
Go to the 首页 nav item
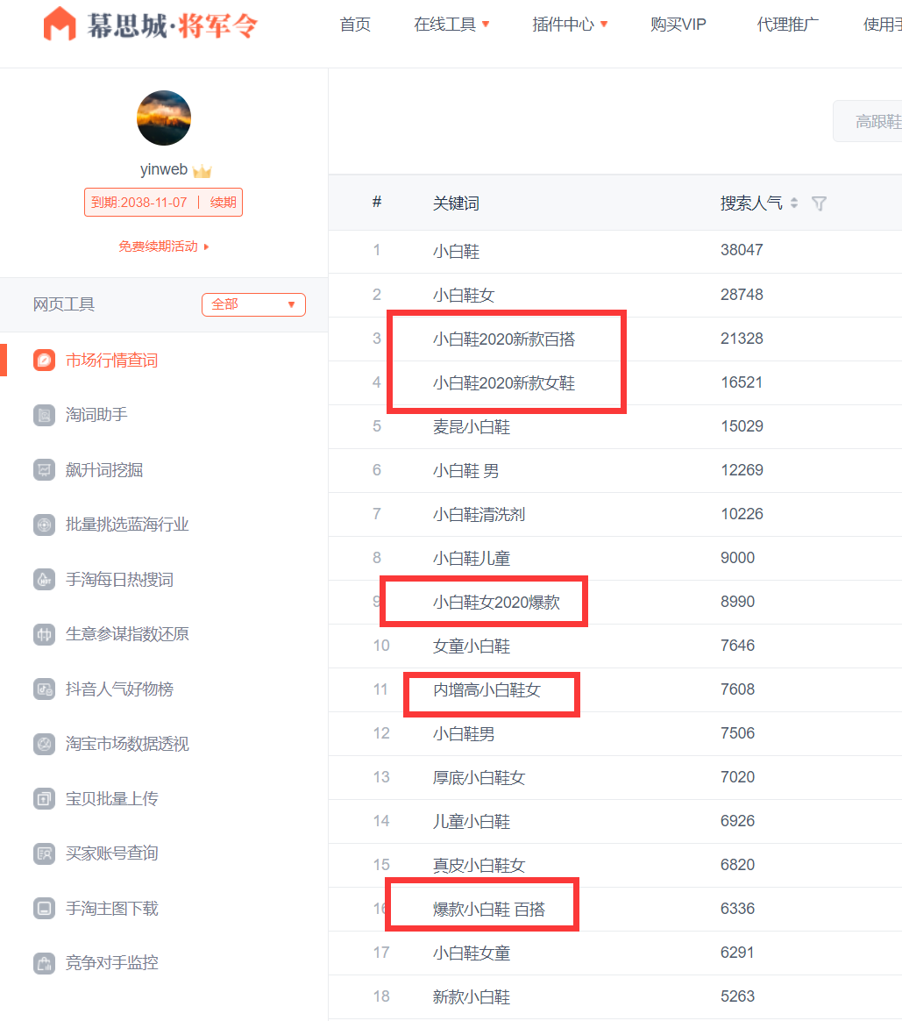pyautogui.click(x=355, y=25)
